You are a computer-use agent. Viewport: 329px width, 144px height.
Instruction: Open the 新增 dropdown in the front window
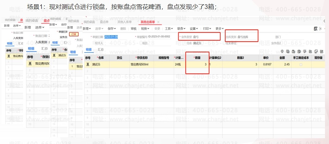87,29
